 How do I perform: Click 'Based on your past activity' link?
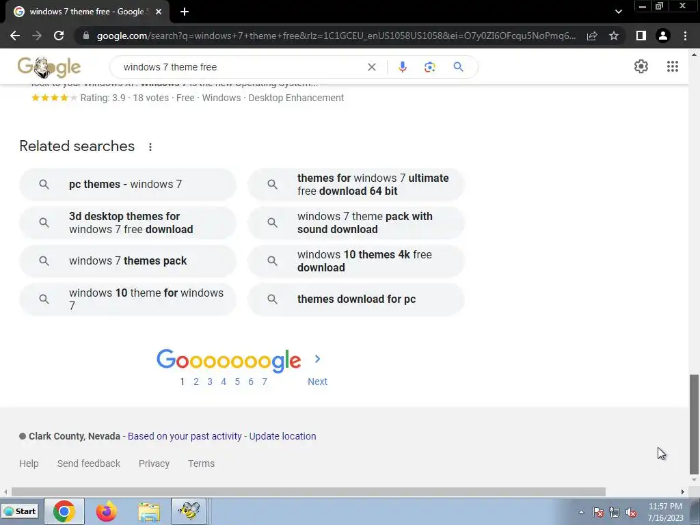point(185,436)
